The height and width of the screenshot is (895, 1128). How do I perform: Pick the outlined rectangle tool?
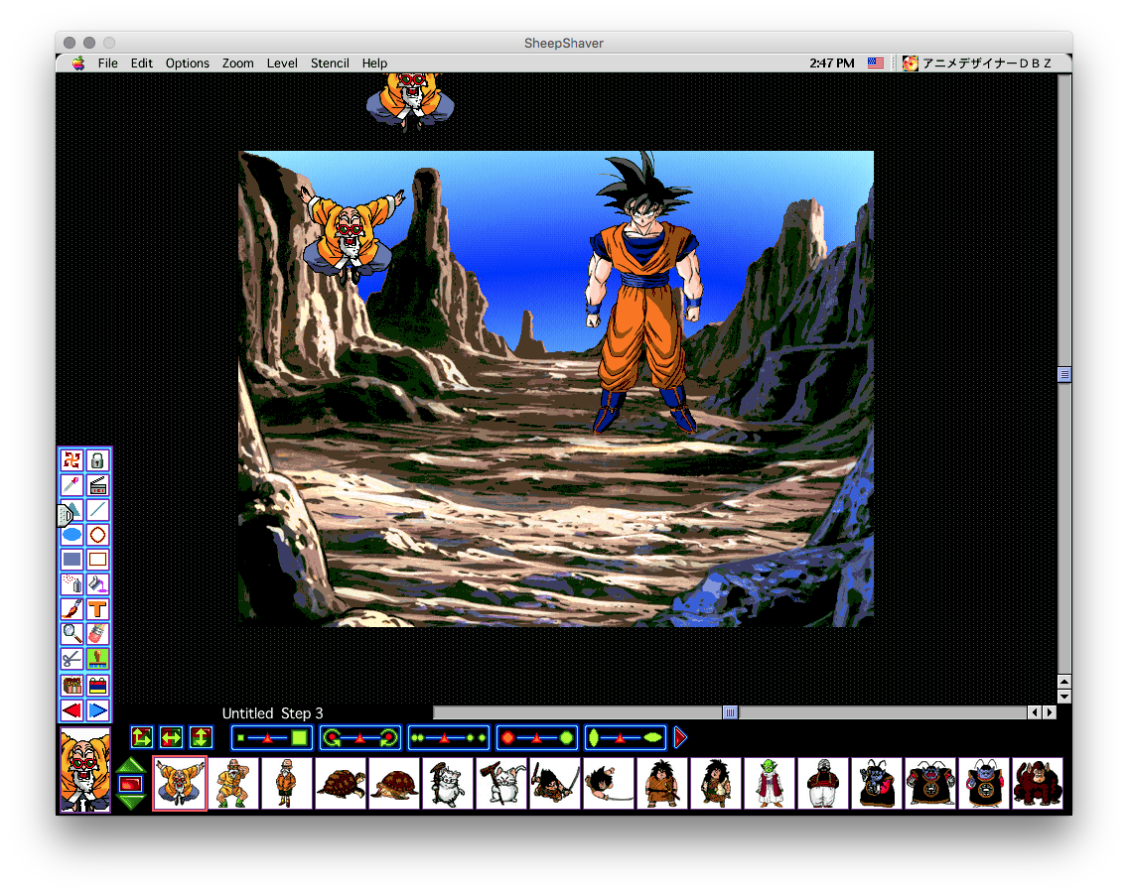[x=98, y=560]
